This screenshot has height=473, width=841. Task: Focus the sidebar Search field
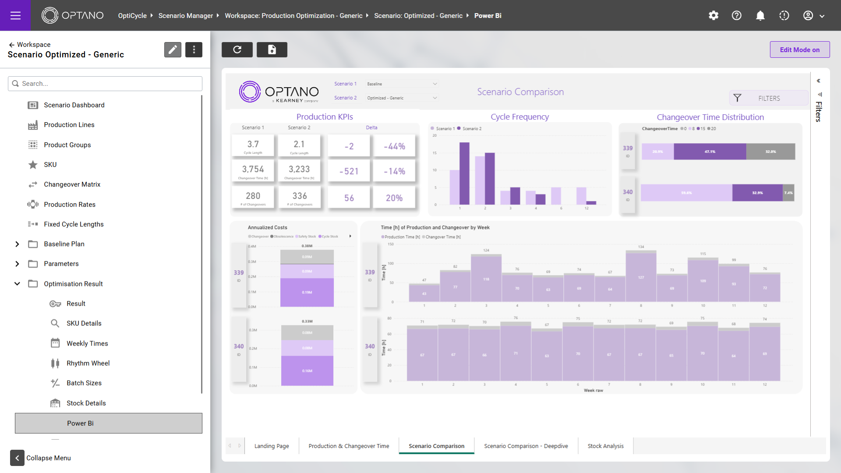105,84
